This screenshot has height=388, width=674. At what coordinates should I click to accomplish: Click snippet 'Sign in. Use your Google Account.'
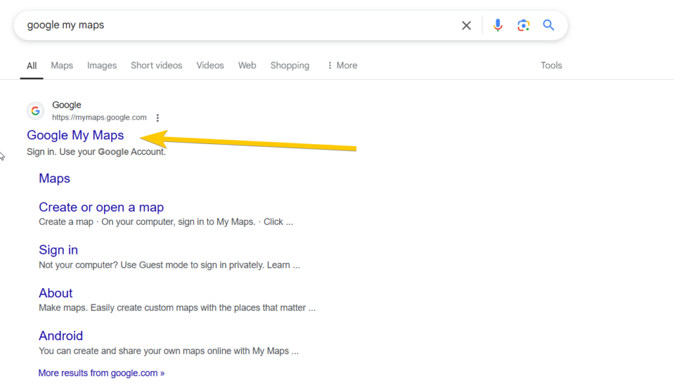tap(96, 152)
